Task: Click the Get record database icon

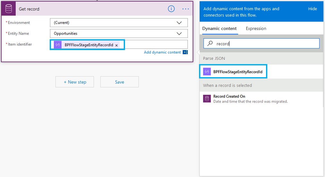Action: tap(9, 9)
